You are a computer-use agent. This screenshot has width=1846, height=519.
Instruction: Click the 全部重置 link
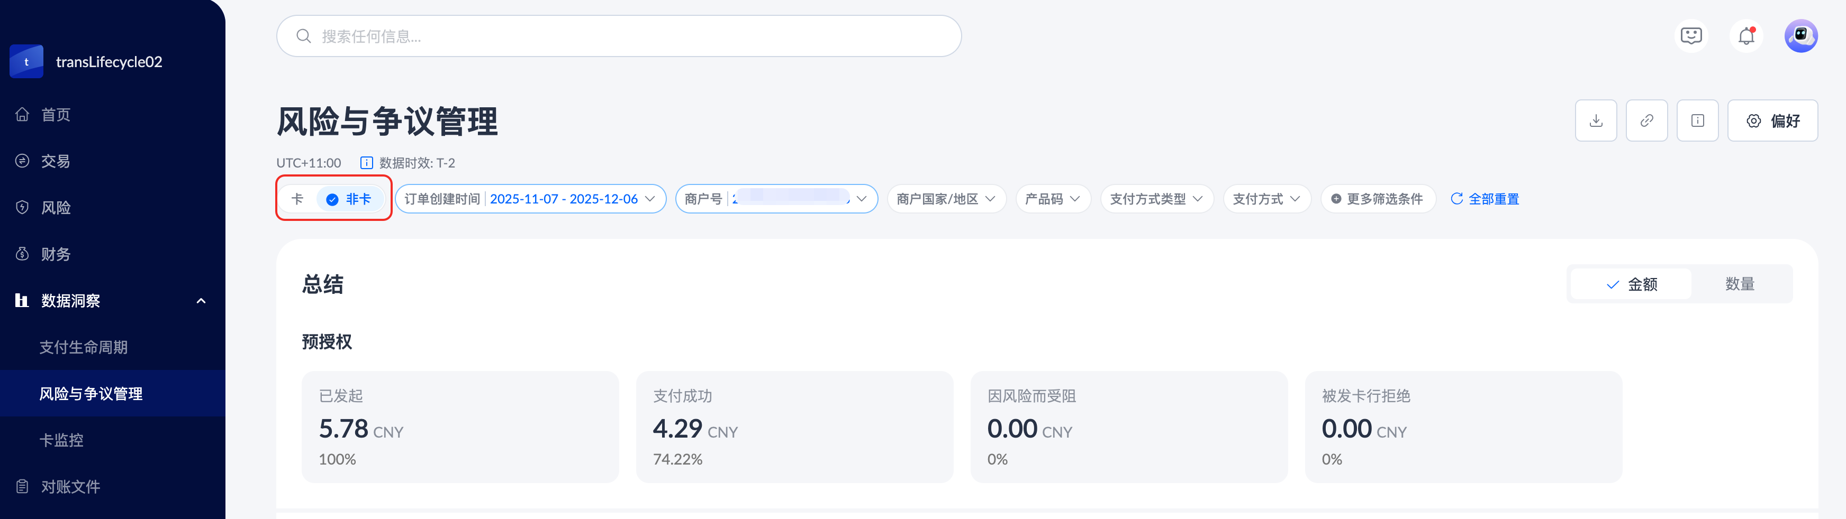click(x=1485, y=199)
